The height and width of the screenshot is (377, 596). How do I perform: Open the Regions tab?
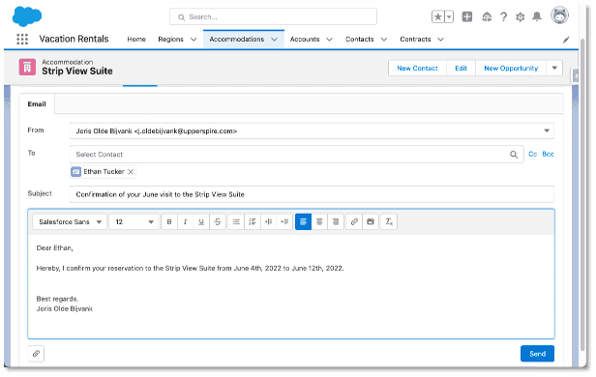click(170, 39)
